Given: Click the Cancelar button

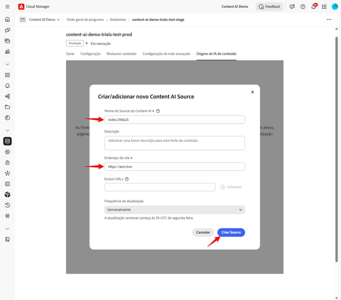Looking at the screenshot, I should point(203,233).
